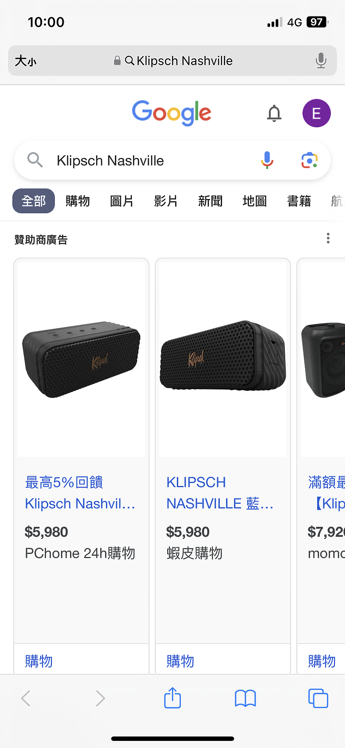Tap the magnifier icon in search box

point(35,160)
